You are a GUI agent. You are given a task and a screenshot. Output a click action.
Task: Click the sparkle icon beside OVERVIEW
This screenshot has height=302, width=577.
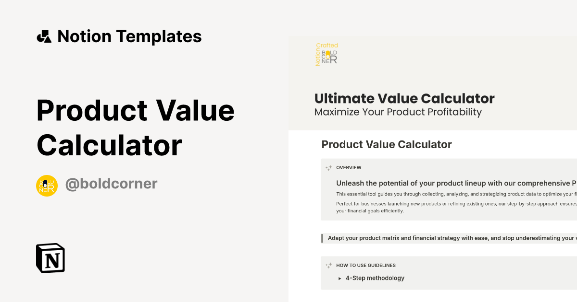point(329,168)
